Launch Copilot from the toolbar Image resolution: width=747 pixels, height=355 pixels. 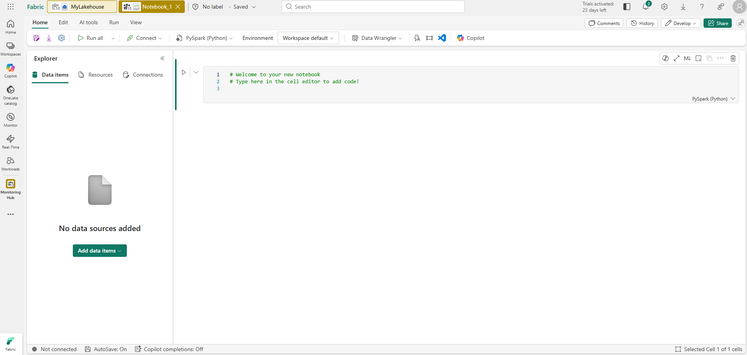pyautogui.click(x=471, y=38)
